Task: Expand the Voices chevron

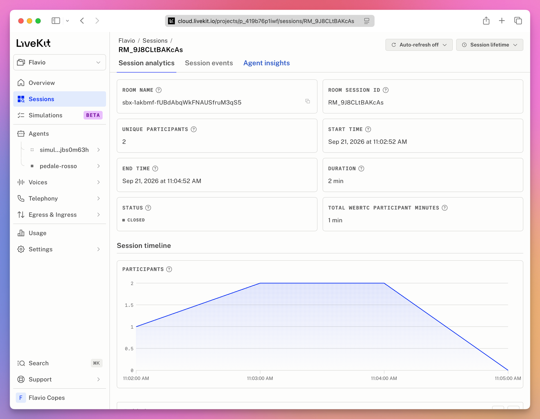Action: pyautogui.click(x=99, y=182)
